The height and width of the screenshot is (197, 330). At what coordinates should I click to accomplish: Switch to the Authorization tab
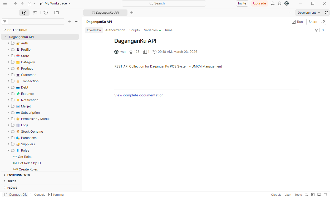point(115,30)
